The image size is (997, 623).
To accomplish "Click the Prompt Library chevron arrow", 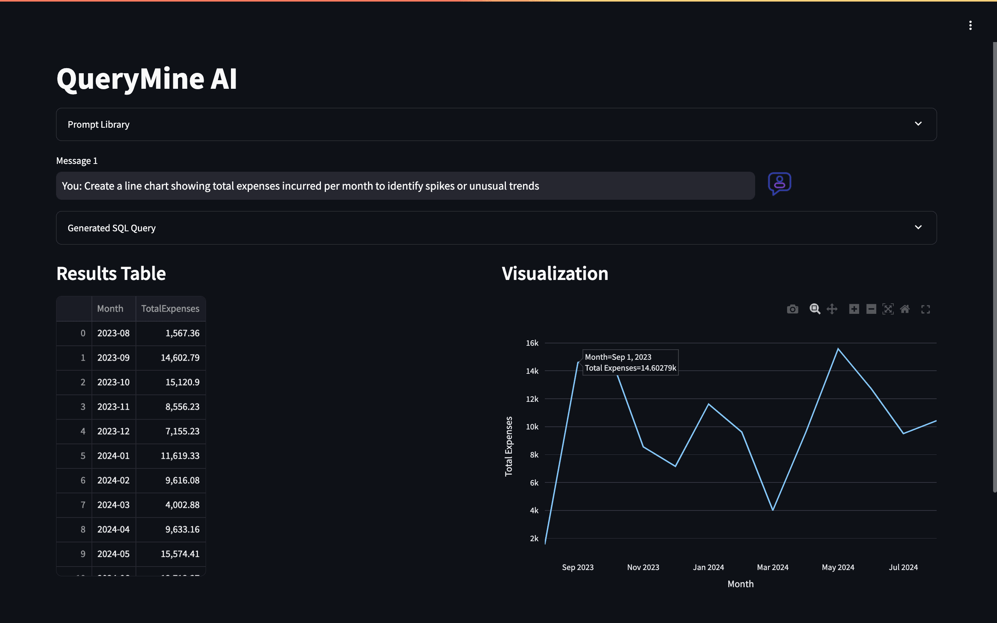I will (918, 124).
